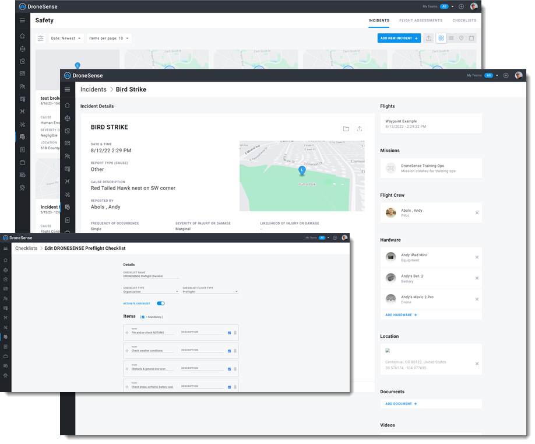This screenshot has height=444, width=535.
Task: Click the plus circle icon in Bird Strike window header
Action: pyautogui.click(x=506, y=75)
